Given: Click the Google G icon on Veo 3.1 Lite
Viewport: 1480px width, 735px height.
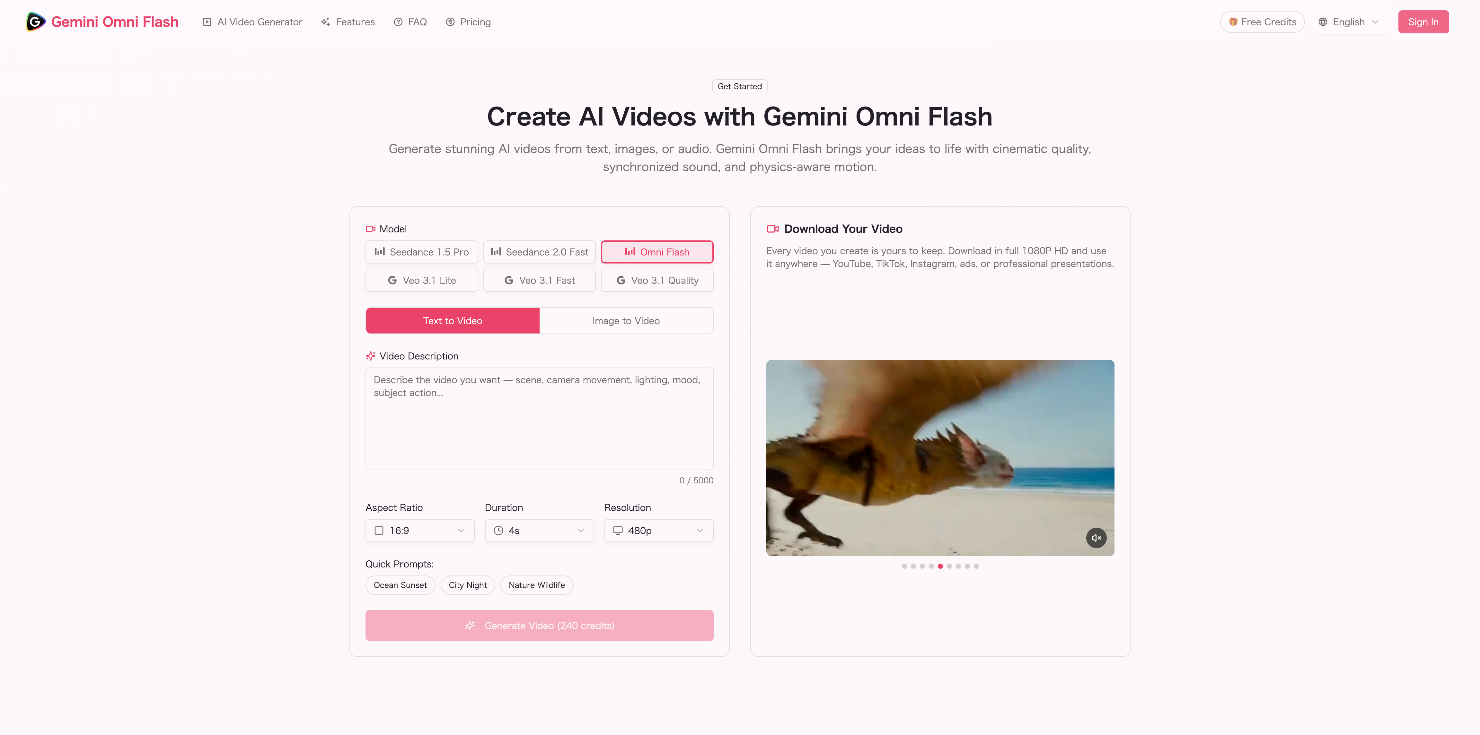Looking at the screenshot, I should pos(392,280).
